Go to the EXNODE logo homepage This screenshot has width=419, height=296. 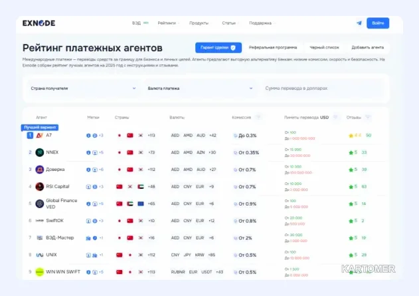(x=39, y=23)
